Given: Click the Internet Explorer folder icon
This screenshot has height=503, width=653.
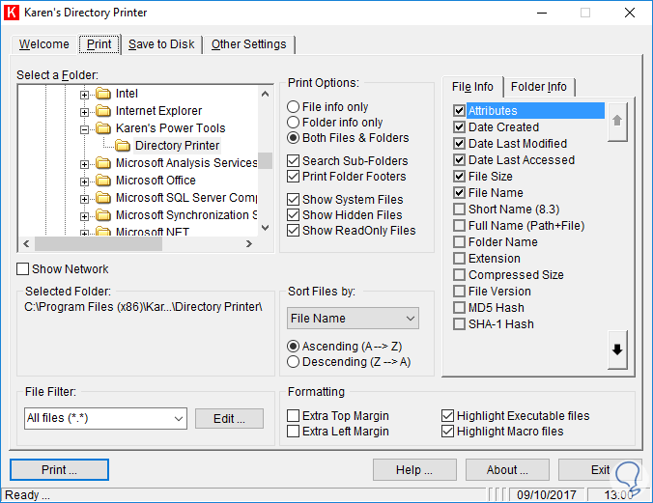Looking at the screenshot, I should pos(103,111).
